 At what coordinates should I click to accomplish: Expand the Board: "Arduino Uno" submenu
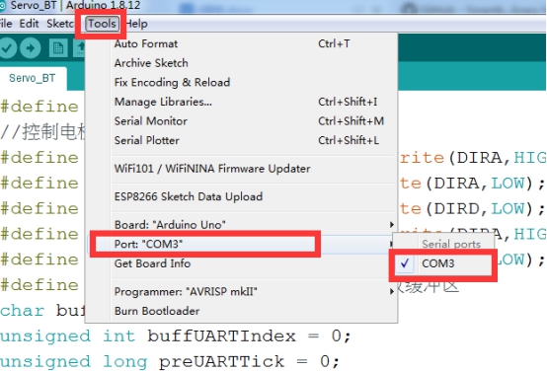(241, 225)
